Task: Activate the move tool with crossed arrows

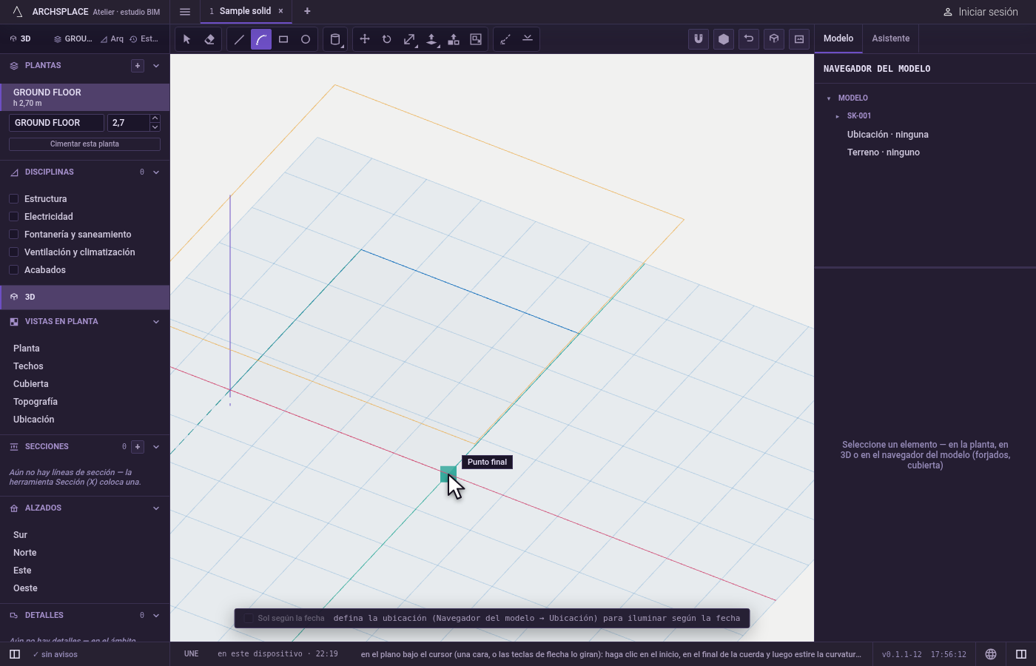Action: point(365,39)
